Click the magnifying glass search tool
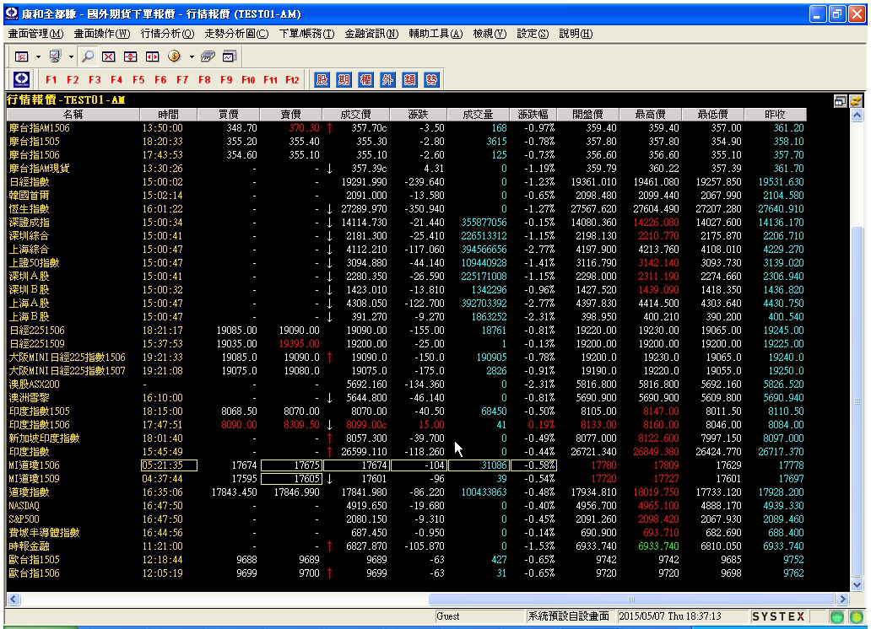This screenshot has width=871, height=629. (87, 56)
